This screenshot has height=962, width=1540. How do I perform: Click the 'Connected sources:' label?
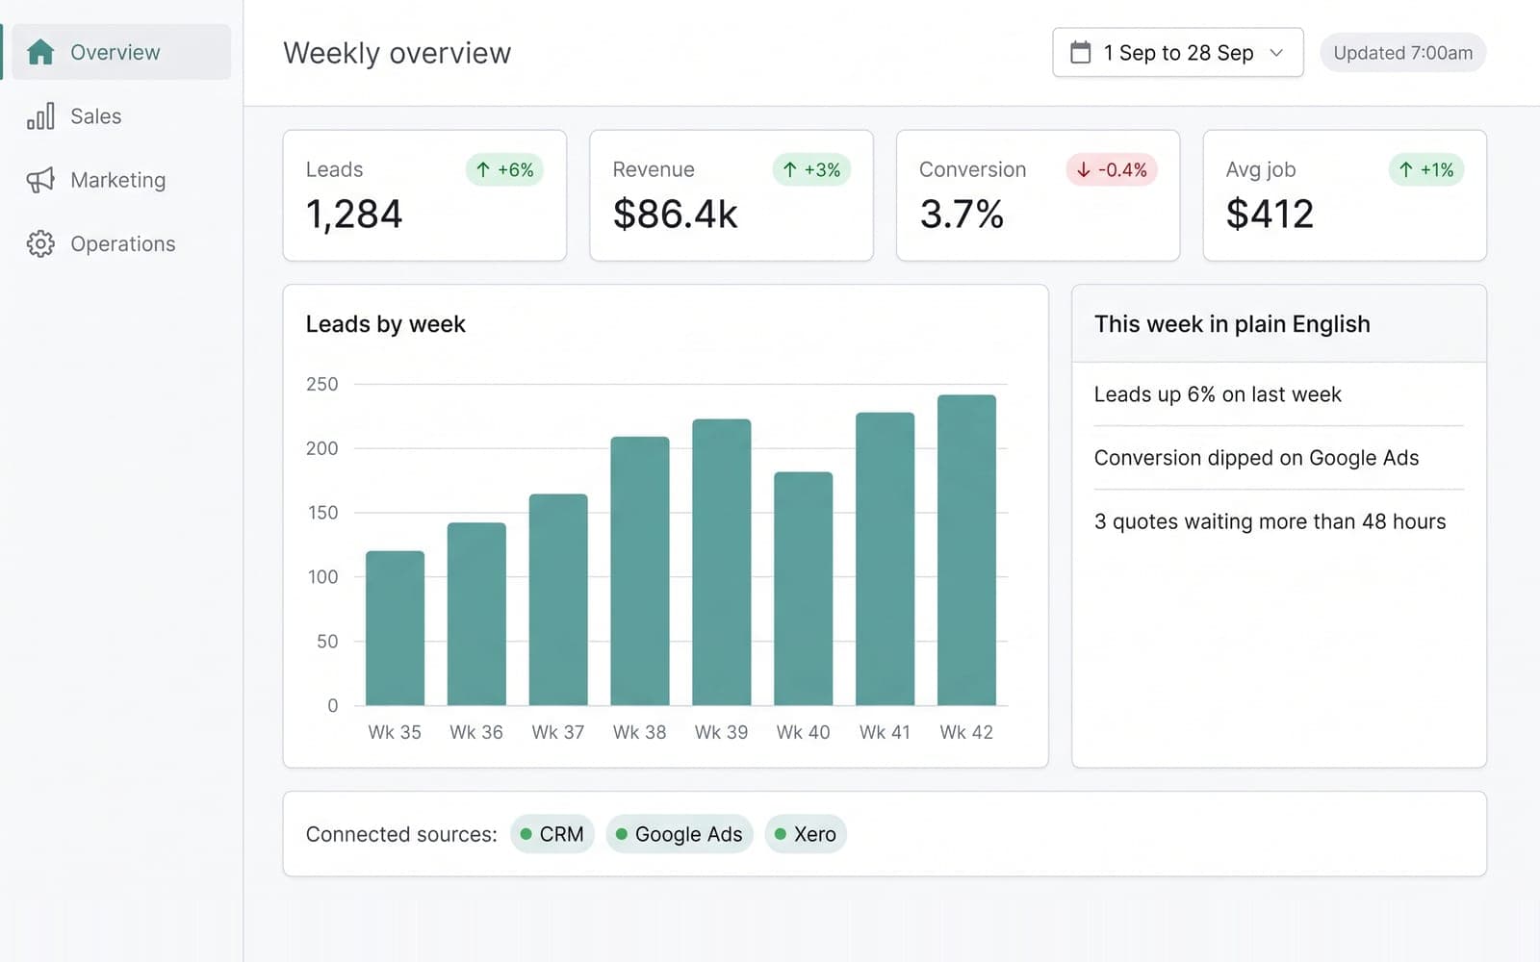click(x=401, y=834)
